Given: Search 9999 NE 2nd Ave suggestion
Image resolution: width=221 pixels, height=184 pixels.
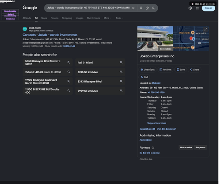Looking at the screenshot, I should point(100,91).
